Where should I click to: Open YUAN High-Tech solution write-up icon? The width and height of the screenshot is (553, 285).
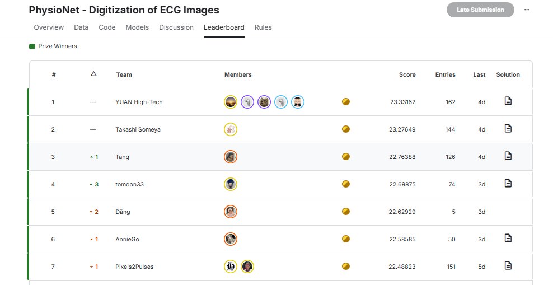(508, 101)
